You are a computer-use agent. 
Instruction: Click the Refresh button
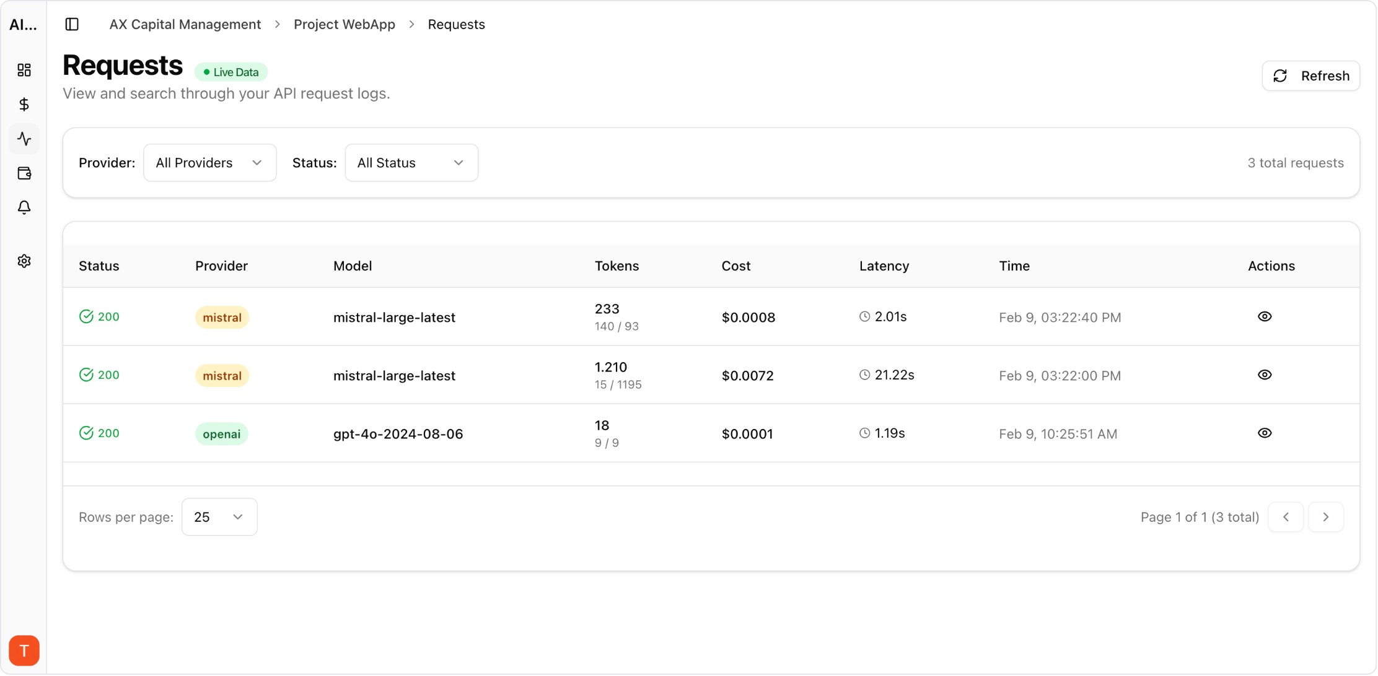coord(1311,76)
